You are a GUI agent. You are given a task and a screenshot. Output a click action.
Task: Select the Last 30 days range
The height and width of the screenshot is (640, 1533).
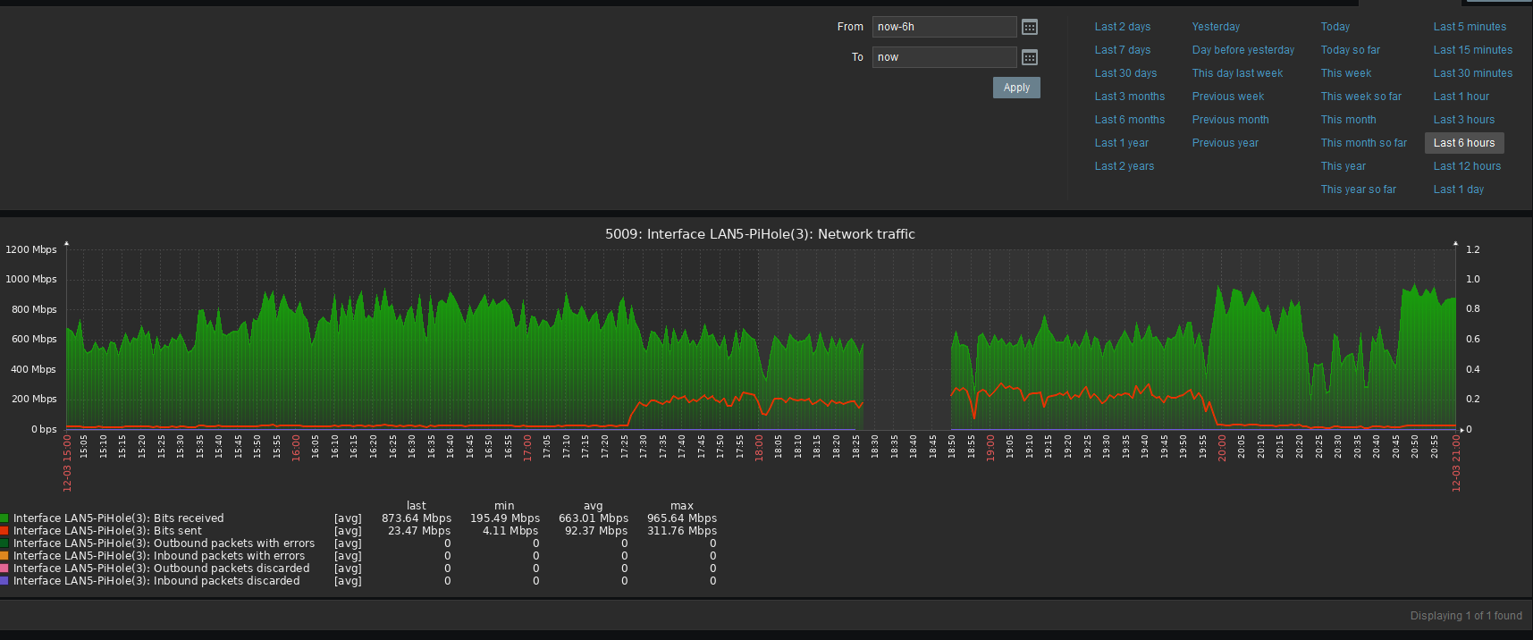tap(1125, 73)
